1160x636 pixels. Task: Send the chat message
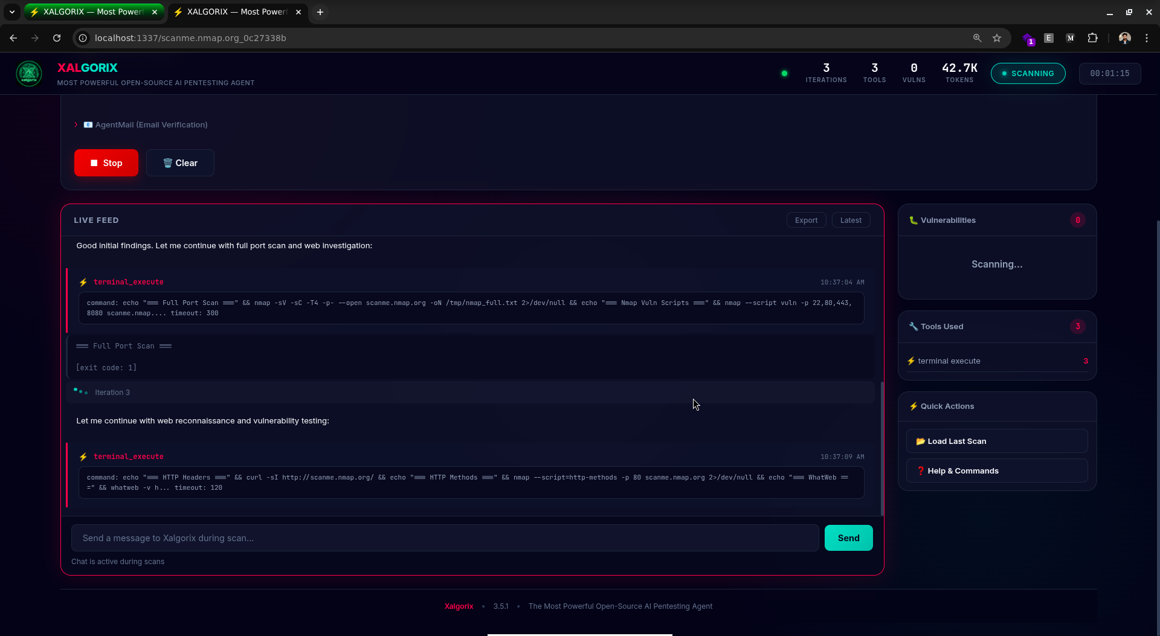848,538
